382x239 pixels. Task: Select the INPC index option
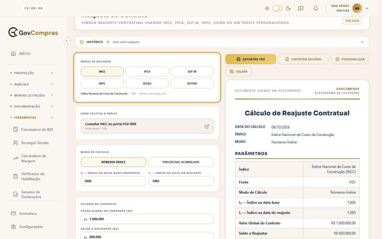pos(102,84)
